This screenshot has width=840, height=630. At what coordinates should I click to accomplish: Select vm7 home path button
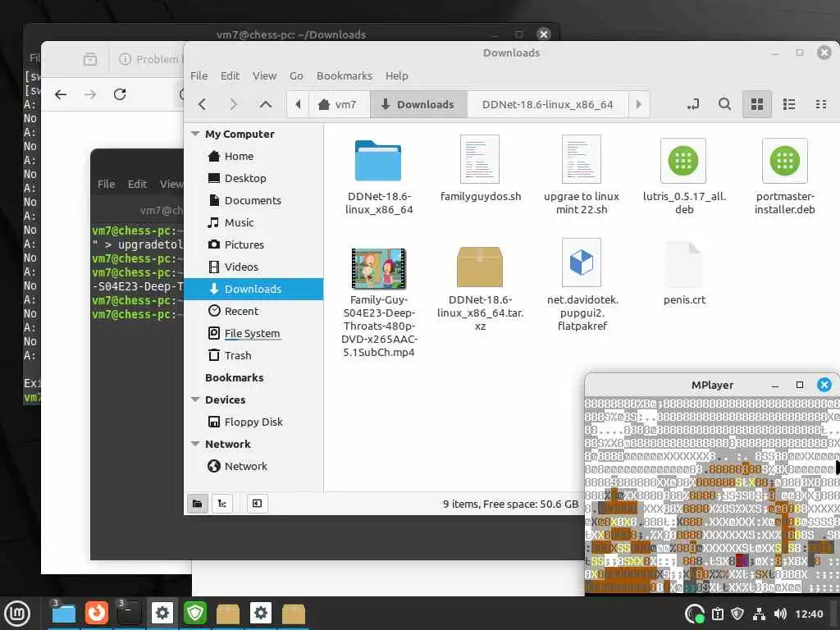[337, 104]
